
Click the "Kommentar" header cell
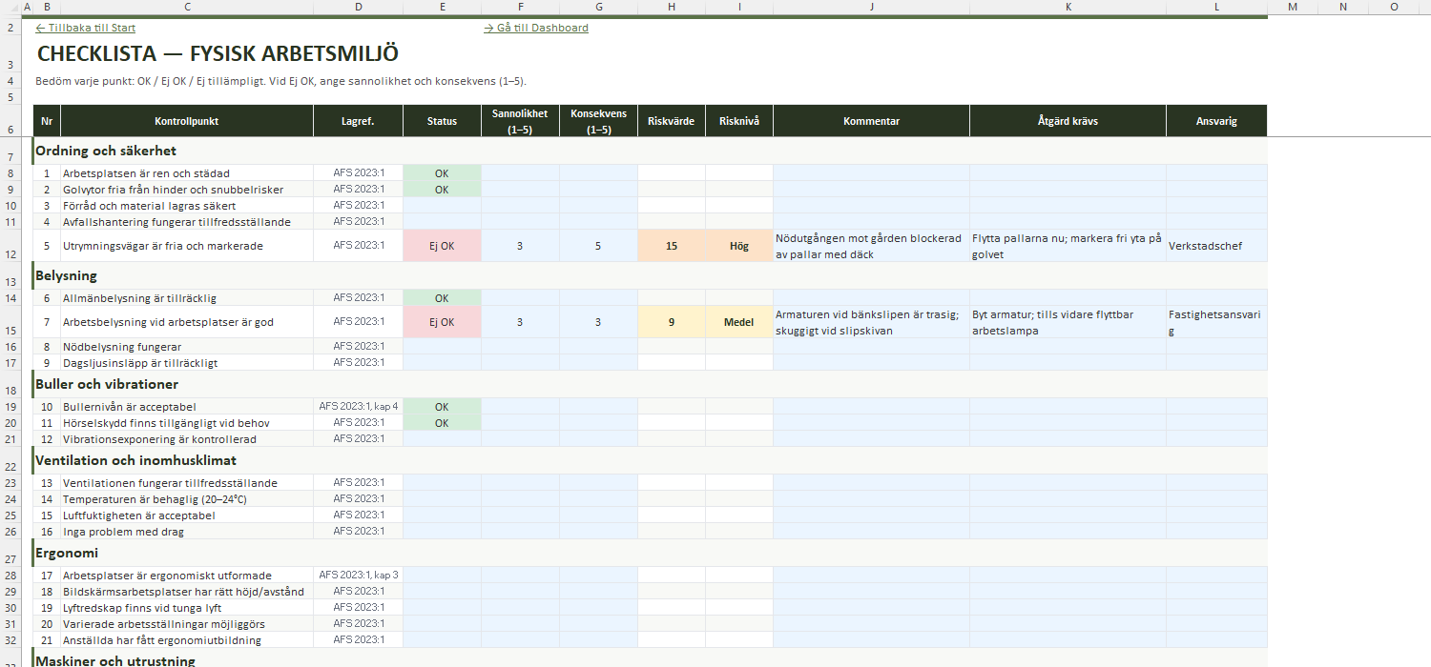coord(871,121)
